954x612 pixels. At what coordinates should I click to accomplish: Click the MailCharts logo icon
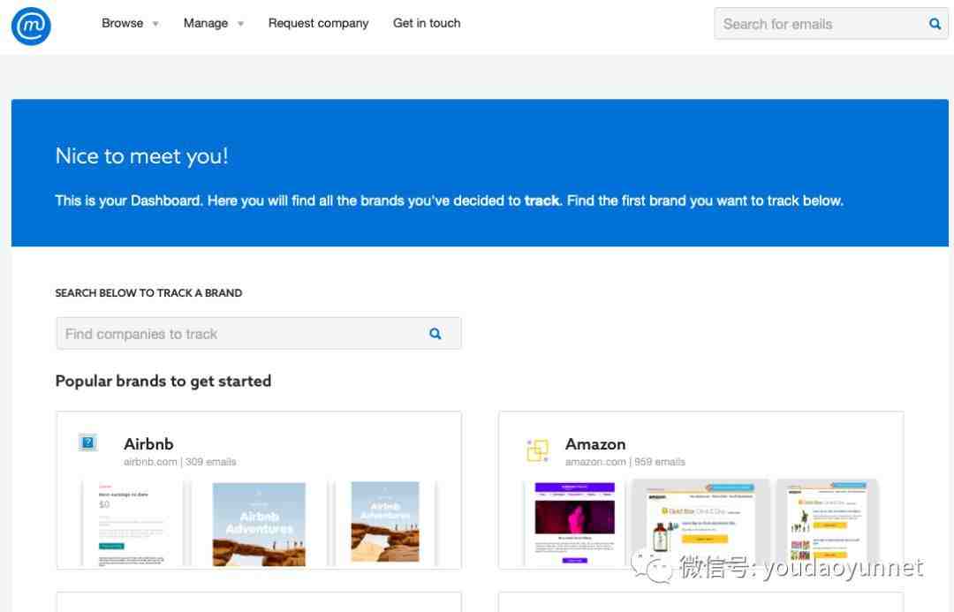(31, 26)
